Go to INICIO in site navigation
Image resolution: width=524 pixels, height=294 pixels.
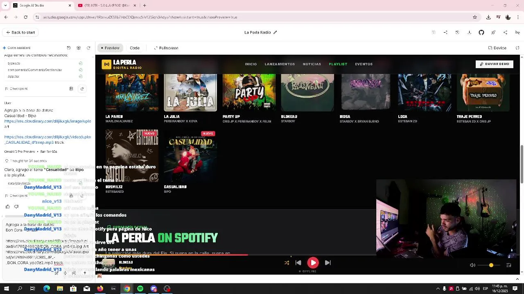point(251,64)
